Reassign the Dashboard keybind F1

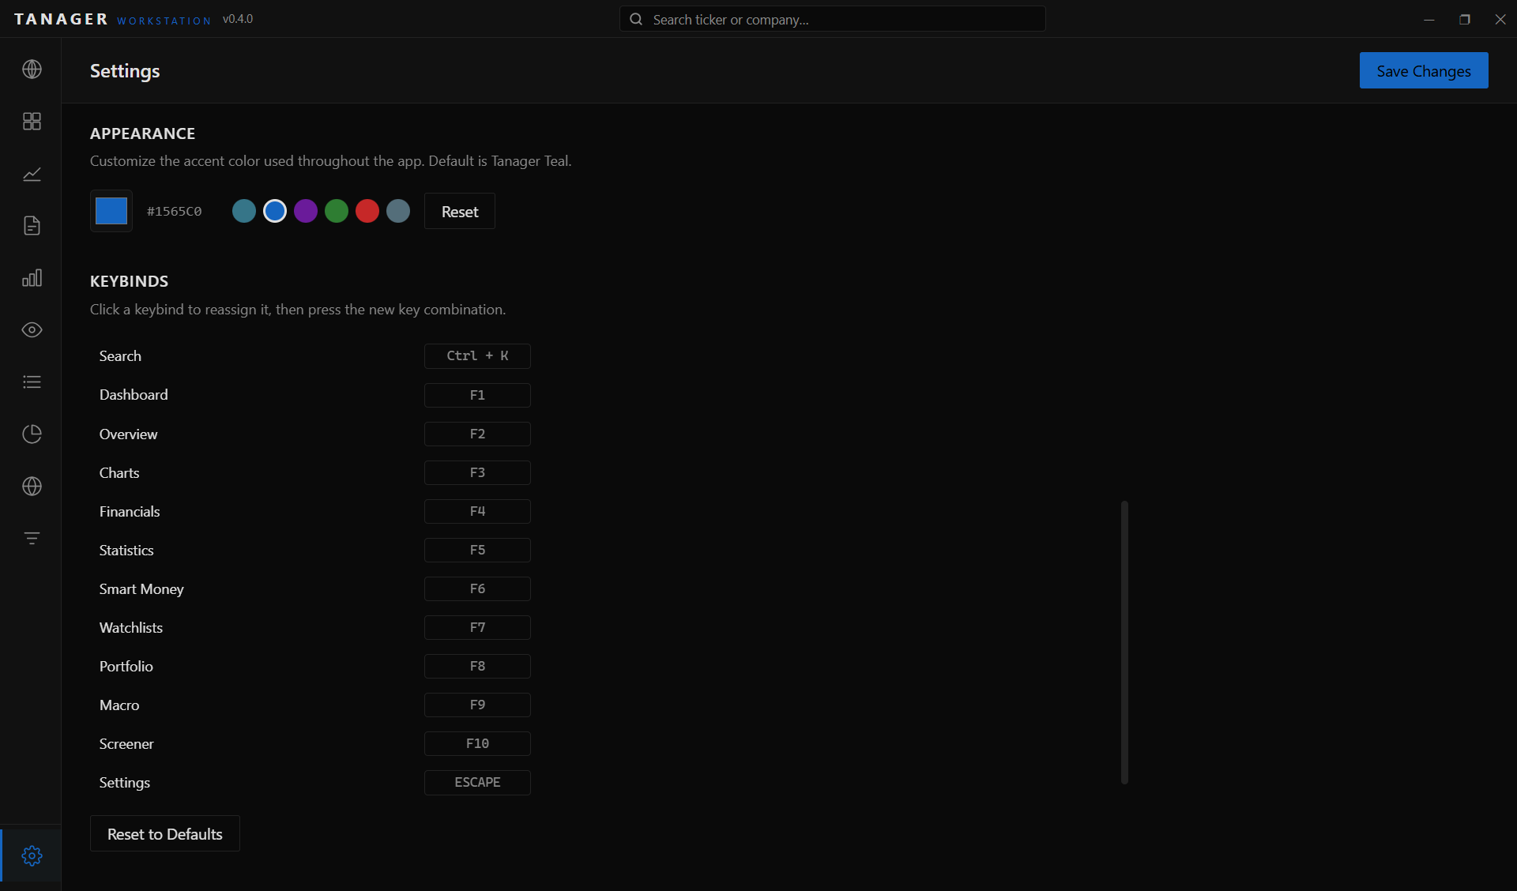(x=477, y=395)
